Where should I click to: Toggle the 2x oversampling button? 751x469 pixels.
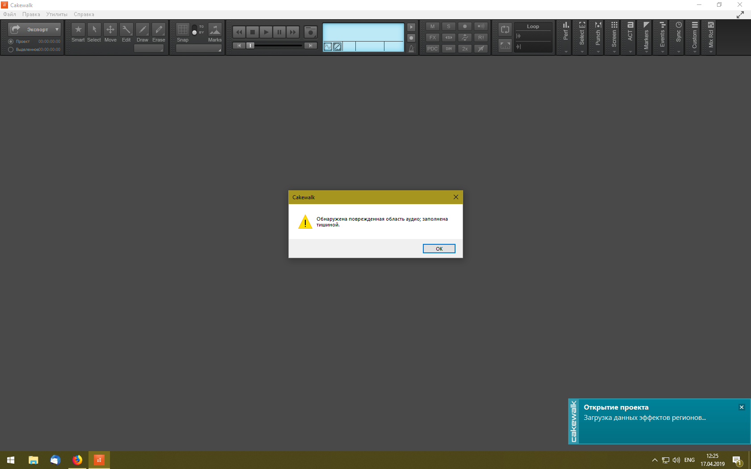pyautogui.click(x=465, y=49)
